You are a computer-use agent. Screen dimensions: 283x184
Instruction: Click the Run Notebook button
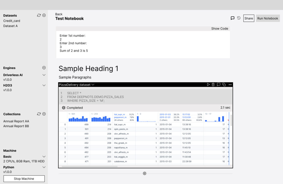point(268,18)
